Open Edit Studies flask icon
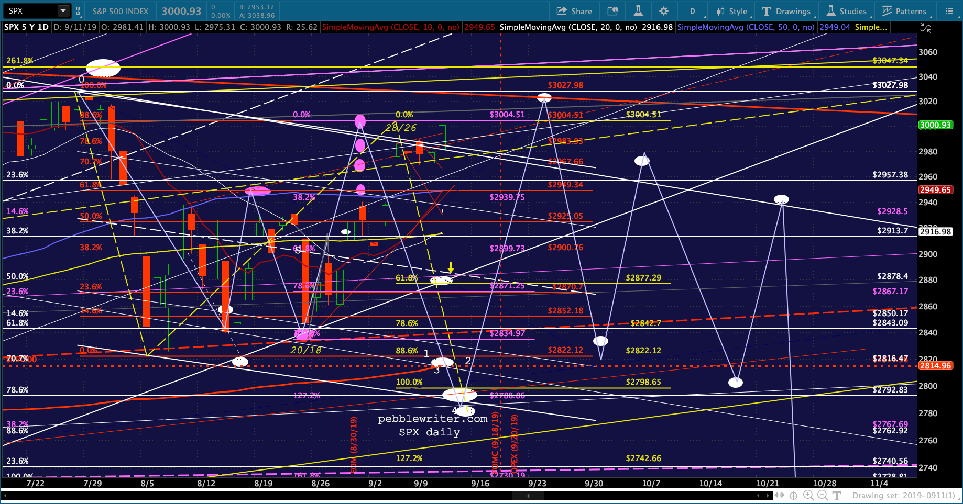963x504 pixels. 638,11
